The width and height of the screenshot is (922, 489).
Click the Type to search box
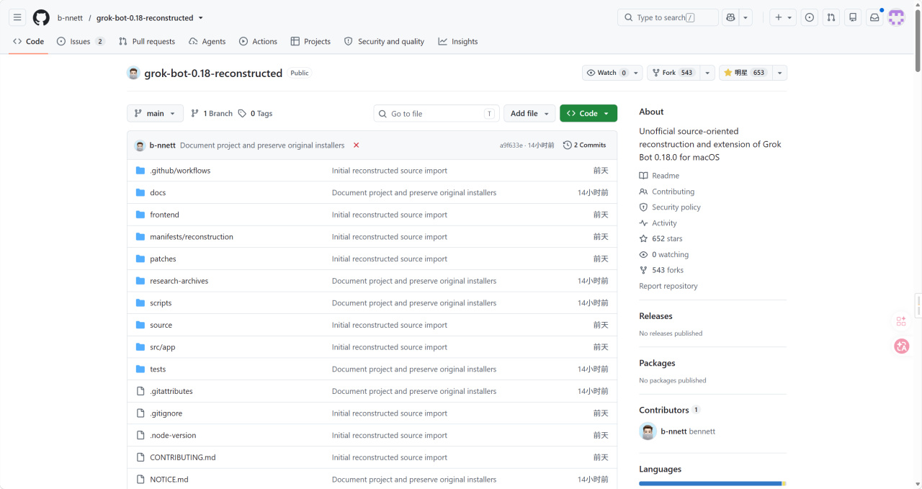pos(668,17)
